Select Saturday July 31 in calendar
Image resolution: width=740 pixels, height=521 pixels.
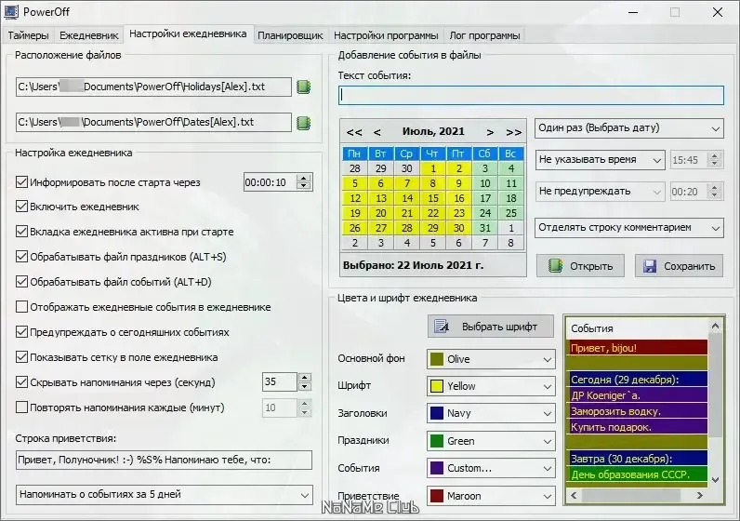click(484, 228)
